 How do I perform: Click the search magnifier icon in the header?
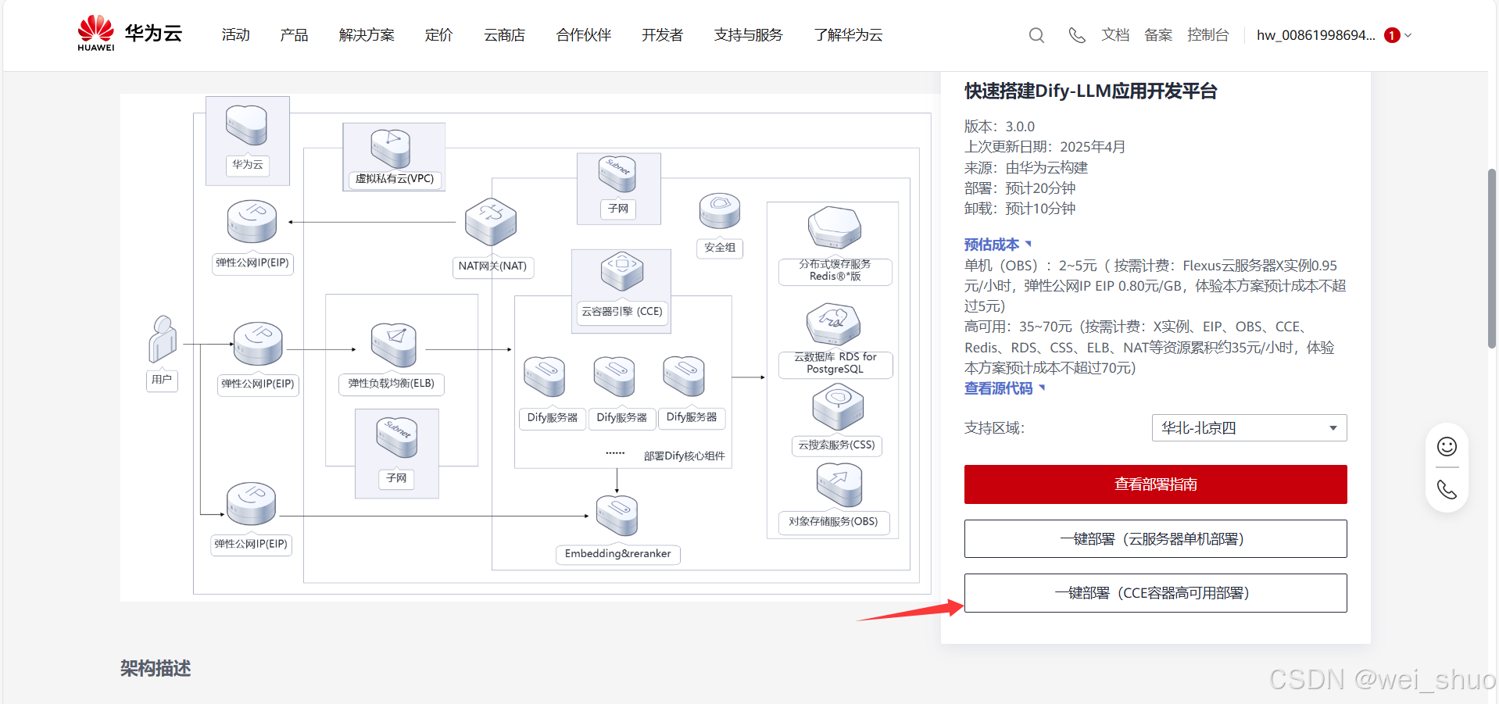point(1036,35)
